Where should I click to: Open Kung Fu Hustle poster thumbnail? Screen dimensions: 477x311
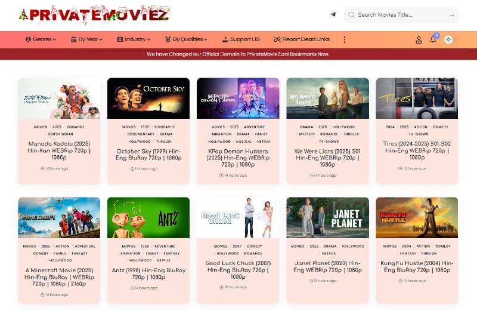tap(417, 217)
